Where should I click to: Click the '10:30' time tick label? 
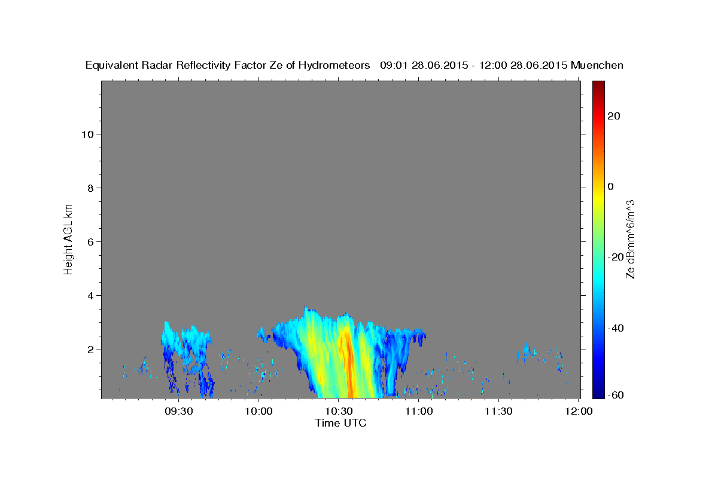[339, 411]
